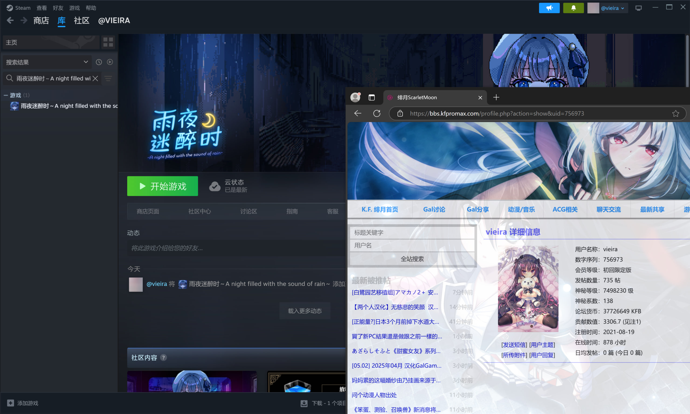Open advanced library filter options icon
690x414 pixels.
pyautogui.click(x=108, y=79)
